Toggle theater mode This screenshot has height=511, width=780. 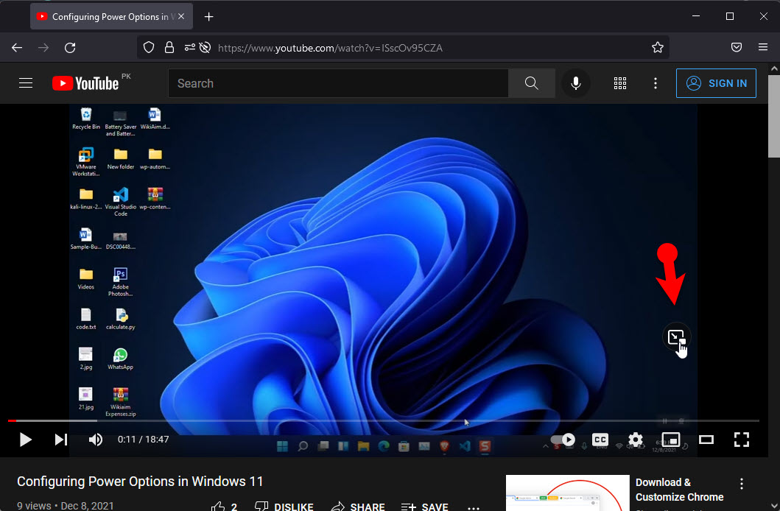(x=706, y=440)
